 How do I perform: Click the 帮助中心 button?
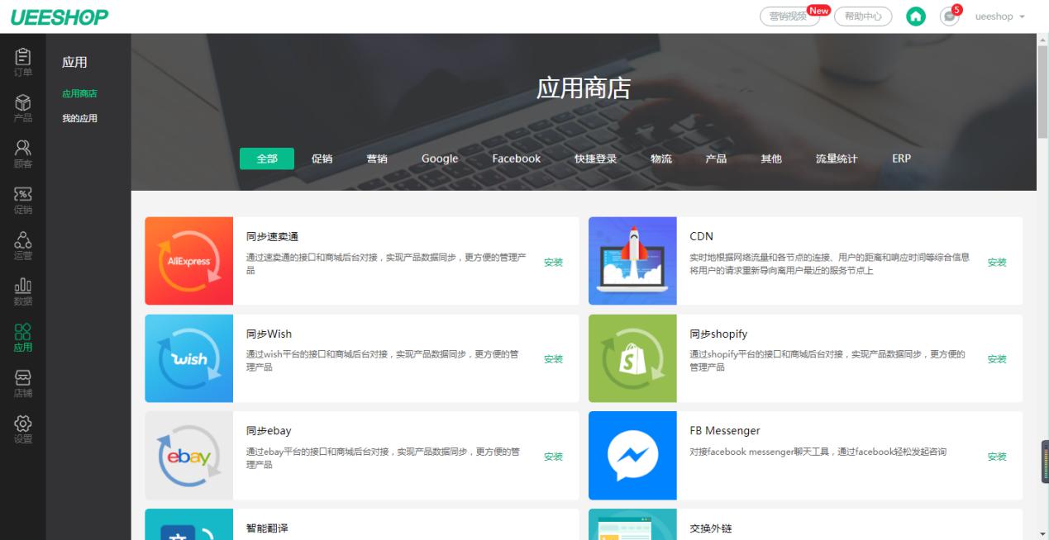tap(863, 17)
